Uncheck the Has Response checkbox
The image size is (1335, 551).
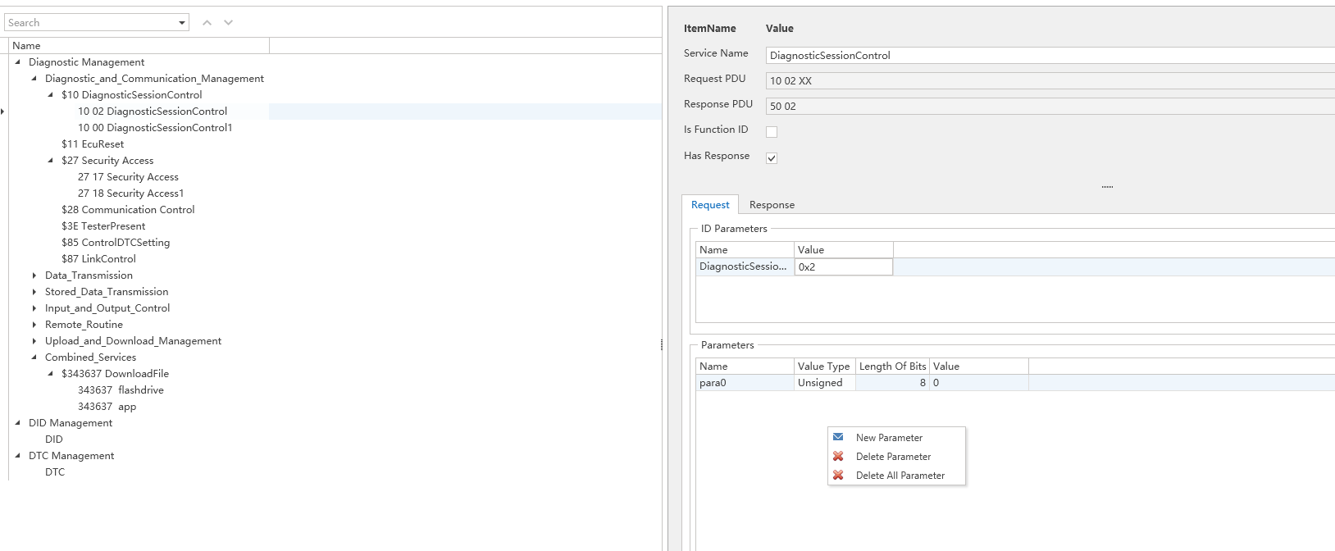[x=772, y=157]
